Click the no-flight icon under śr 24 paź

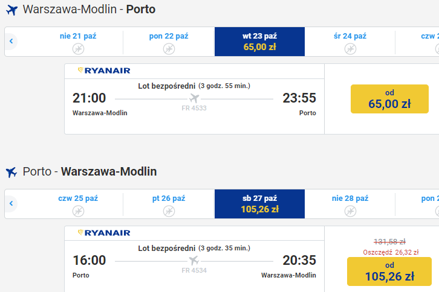click(x=350, y=49)
